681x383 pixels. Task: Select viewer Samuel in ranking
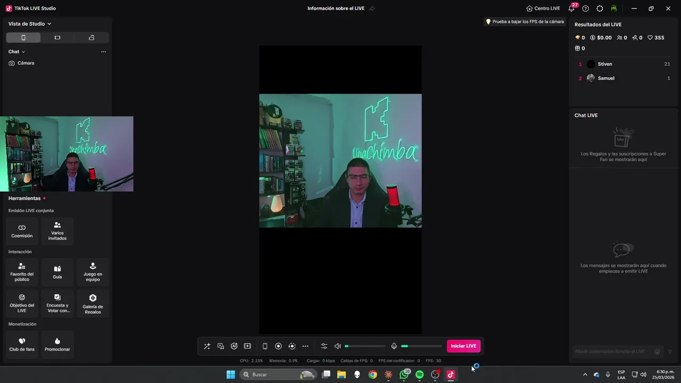pyautogui.click(x=622, y=78)
